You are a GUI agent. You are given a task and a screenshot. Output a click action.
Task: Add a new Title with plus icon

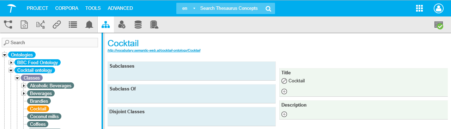284,91
